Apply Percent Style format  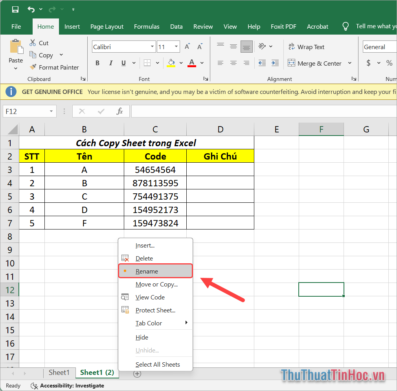pos(390,63)
